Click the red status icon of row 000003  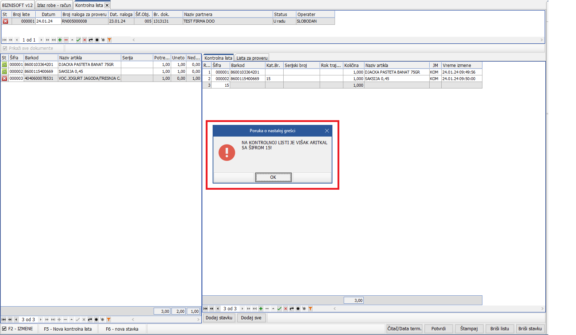(x=4, y=78)
